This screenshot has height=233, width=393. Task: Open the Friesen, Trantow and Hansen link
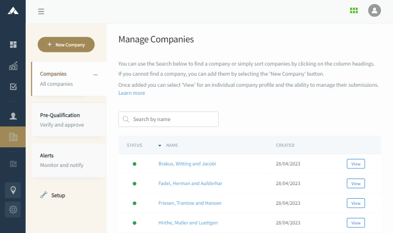[190, 203]
